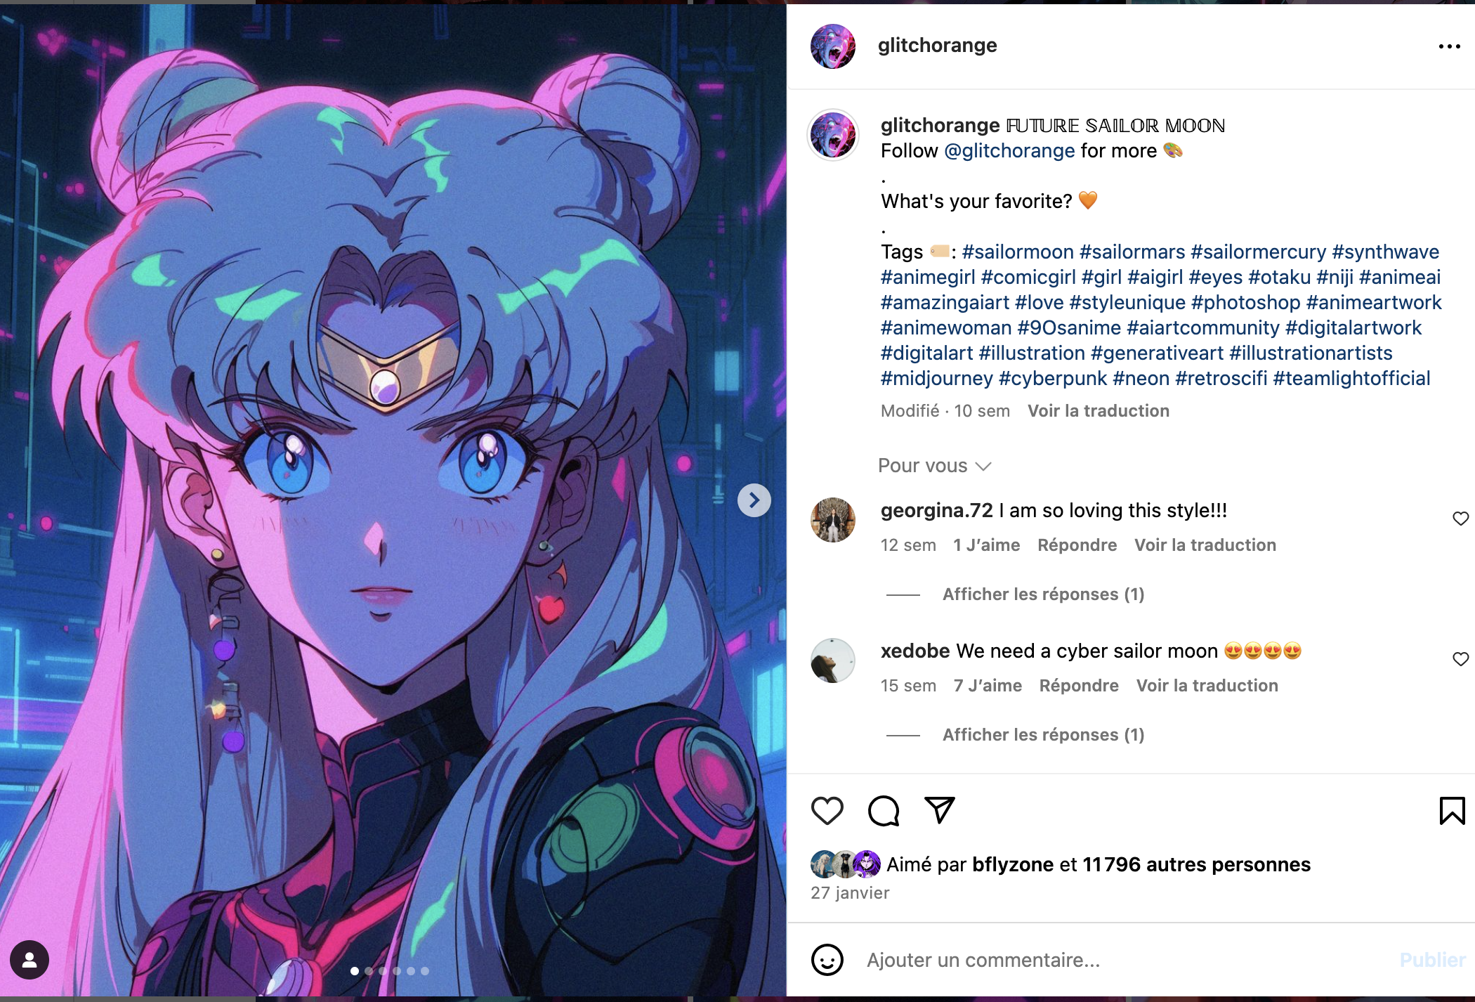Like the post with the heart icon
The height and width of the screenshot is (1002, 1475).
pos(827,811)
